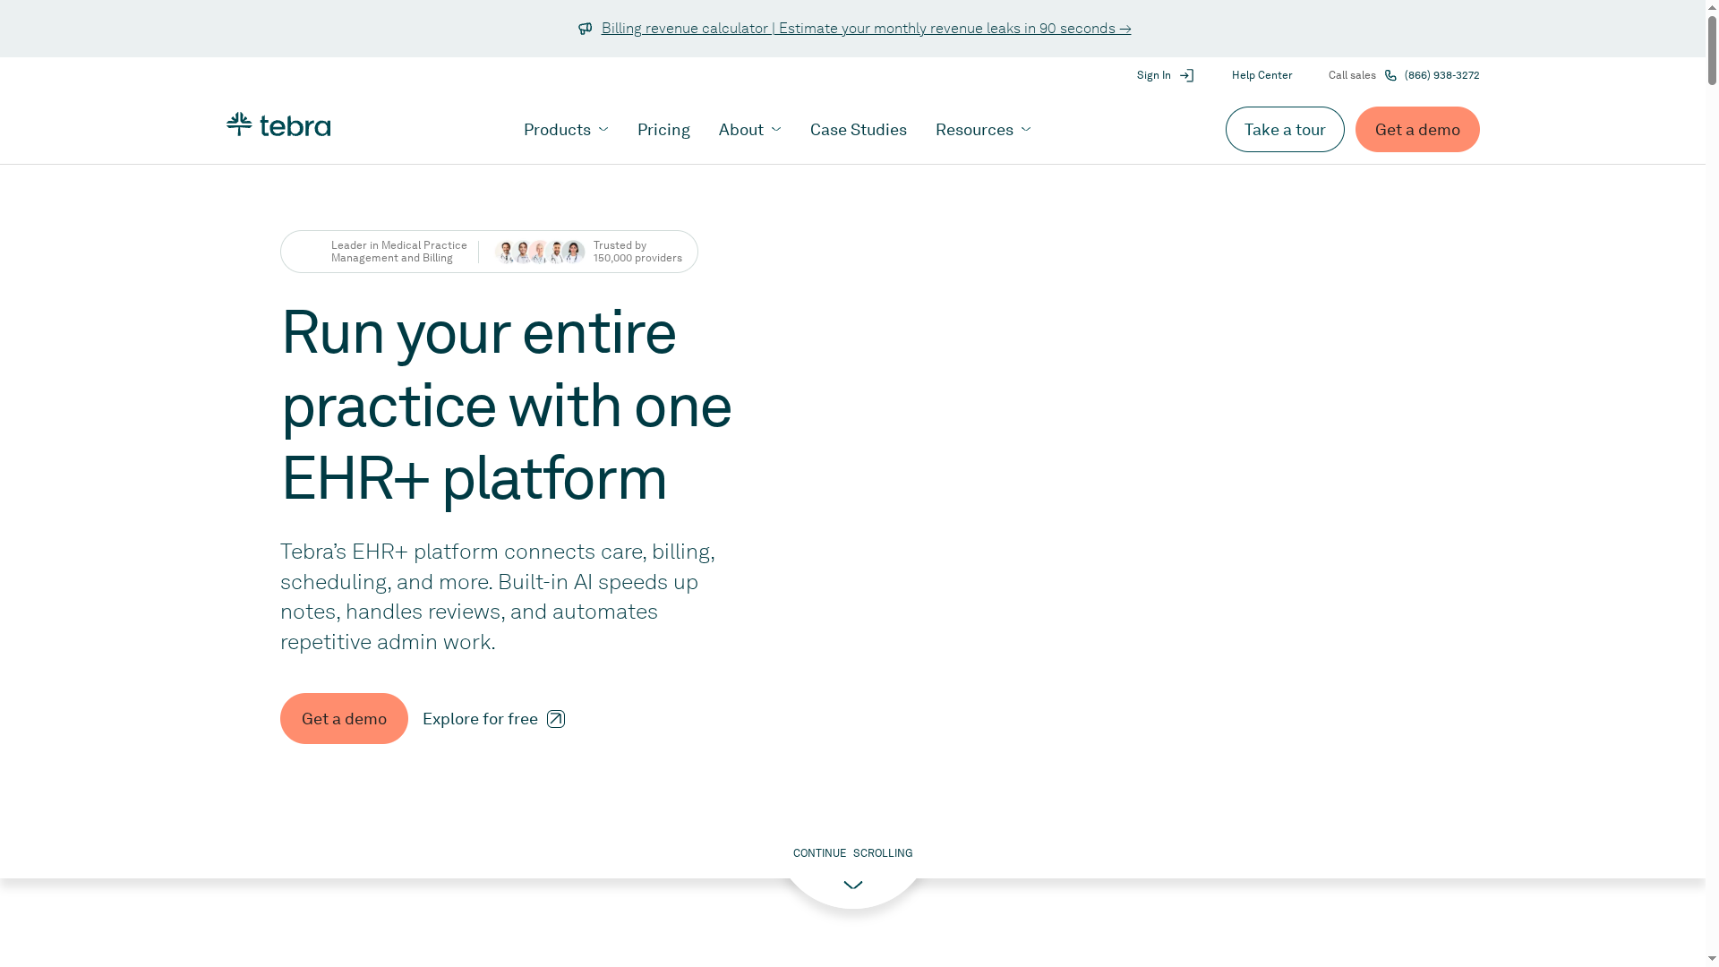
Task: Click the Continue Scrolling chevron icon
Action: pyautogui.click(x=852, y=885)
